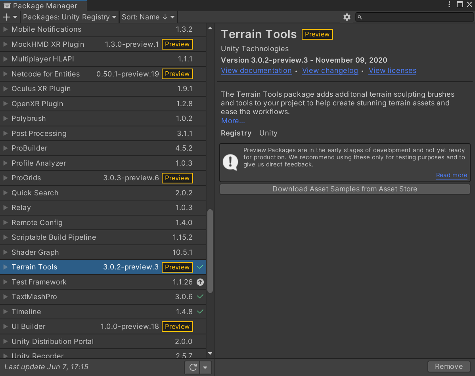Select the Profile Analyzer package
The width and height of the screenshot is (475, 376).
tap(103, 163)
